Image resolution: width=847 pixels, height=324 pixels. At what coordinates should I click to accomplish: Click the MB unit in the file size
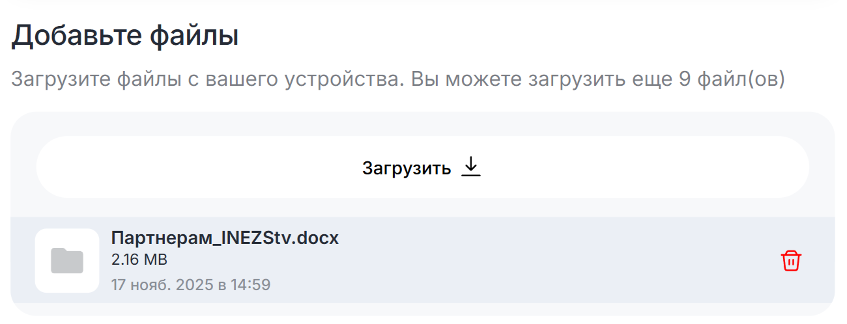(155, 260)
